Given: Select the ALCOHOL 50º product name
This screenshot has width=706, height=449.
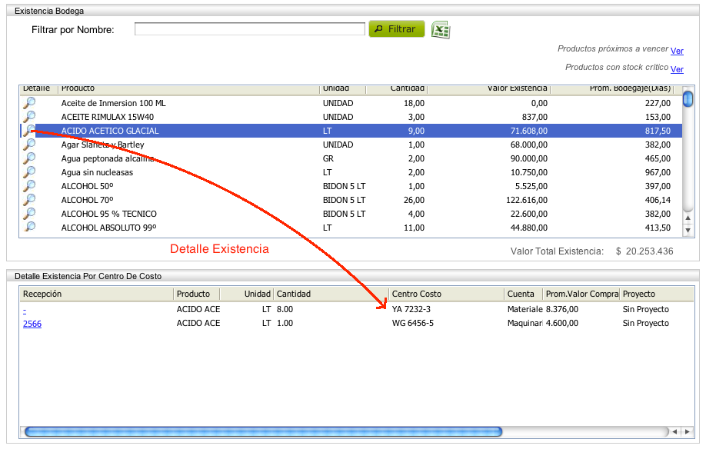Looking at the screenshot, I should pyautogui.click(x=88, y=186).
